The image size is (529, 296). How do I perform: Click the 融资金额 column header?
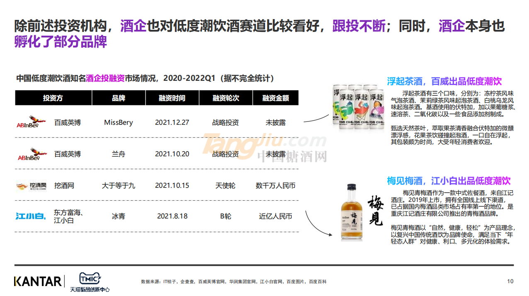click(x=276, y=98)
